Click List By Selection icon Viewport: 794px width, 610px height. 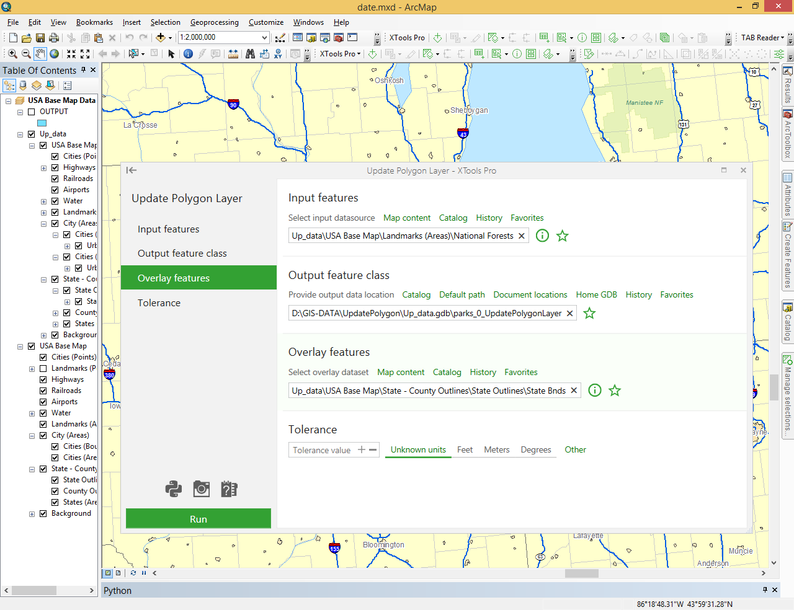coord(50,85)
